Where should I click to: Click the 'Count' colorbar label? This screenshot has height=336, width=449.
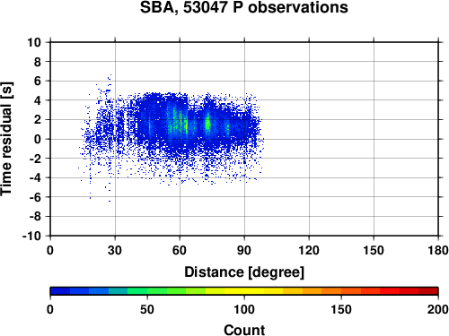(x=244, y=330)
